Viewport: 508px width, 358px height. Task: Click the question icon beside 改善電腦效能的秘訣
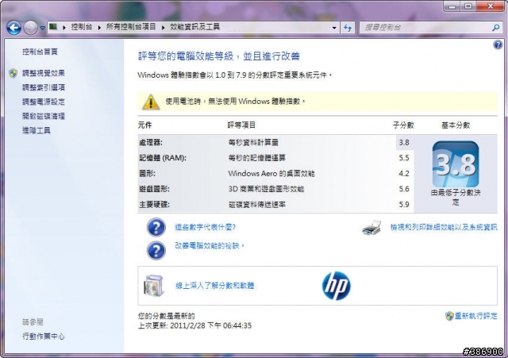156,250
